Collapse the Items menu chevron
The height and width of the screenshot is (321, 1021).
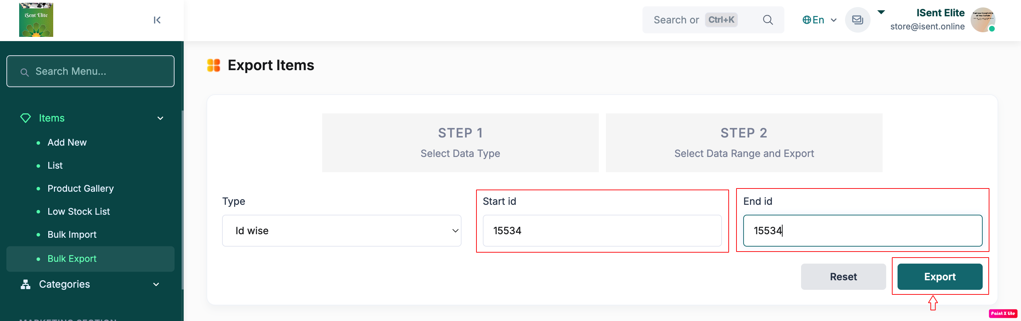click(160, 118)
